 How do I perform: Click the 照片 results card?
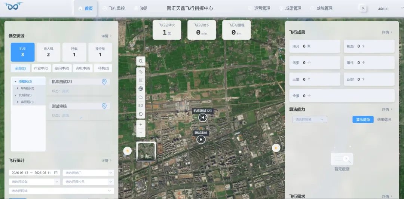click(x=315, y=46)
